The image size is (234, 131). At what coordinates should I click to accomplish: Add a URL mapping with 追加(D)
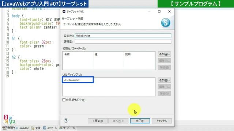click(x=164, y=80)
